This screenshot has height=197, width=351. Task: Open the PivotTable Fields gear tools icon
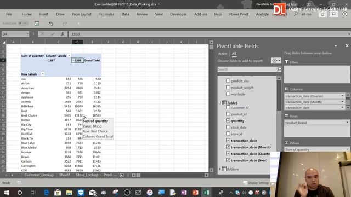click(276, 61)
